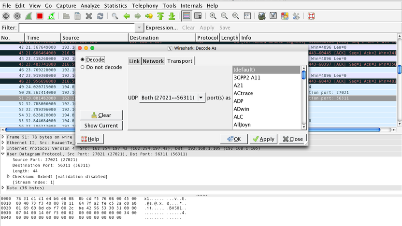Image resolution: width=402 pixels, height=226 pixels.
Task: Confirm with the OK button
Action: [x=234, y=139]
